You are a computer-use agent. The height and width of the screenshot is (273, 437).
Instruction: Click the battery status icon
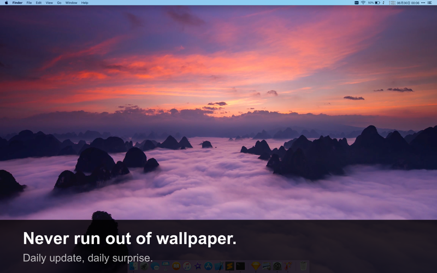[377, 3]
